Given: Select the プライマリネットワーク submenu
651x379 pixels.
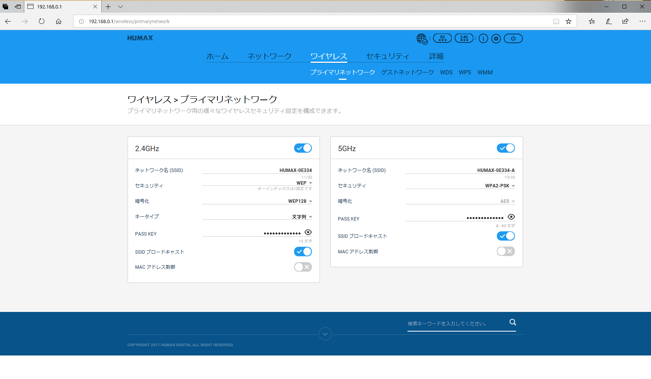Looking at the screenshot, I should point(343,72).
